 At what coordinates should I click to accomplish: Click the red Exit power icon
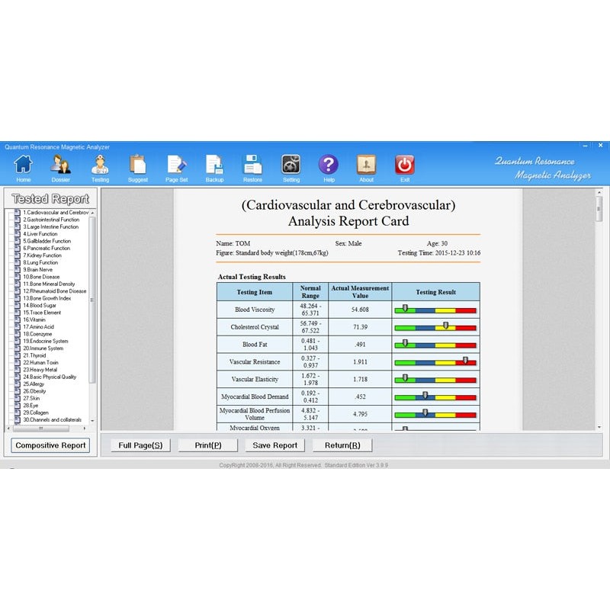click(x=405, y=165)
